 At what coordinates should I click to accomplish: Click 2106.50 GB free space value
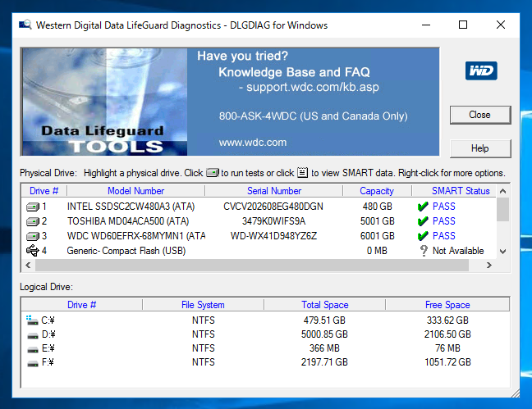pos(447,334)
